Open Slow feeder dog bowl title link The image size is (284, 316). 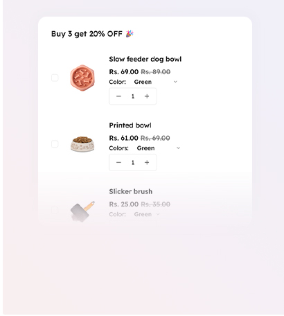tap(145, 59)
